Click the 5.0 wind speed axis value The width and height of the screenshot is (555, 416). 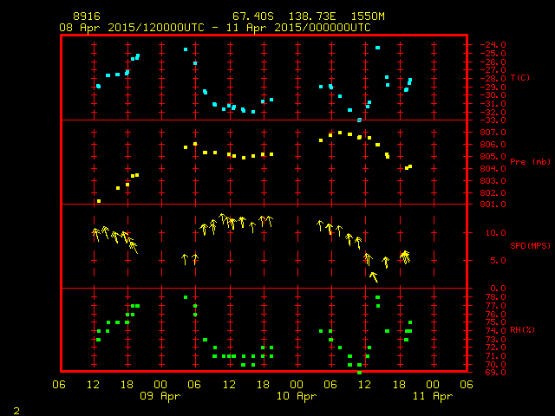pos(498,261)
